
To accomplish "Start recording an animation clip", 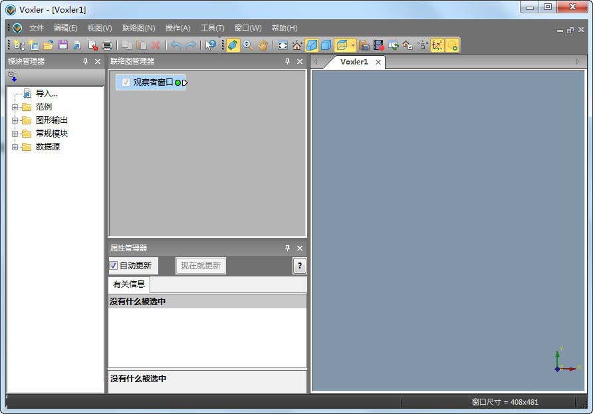I will coord(377,45).
